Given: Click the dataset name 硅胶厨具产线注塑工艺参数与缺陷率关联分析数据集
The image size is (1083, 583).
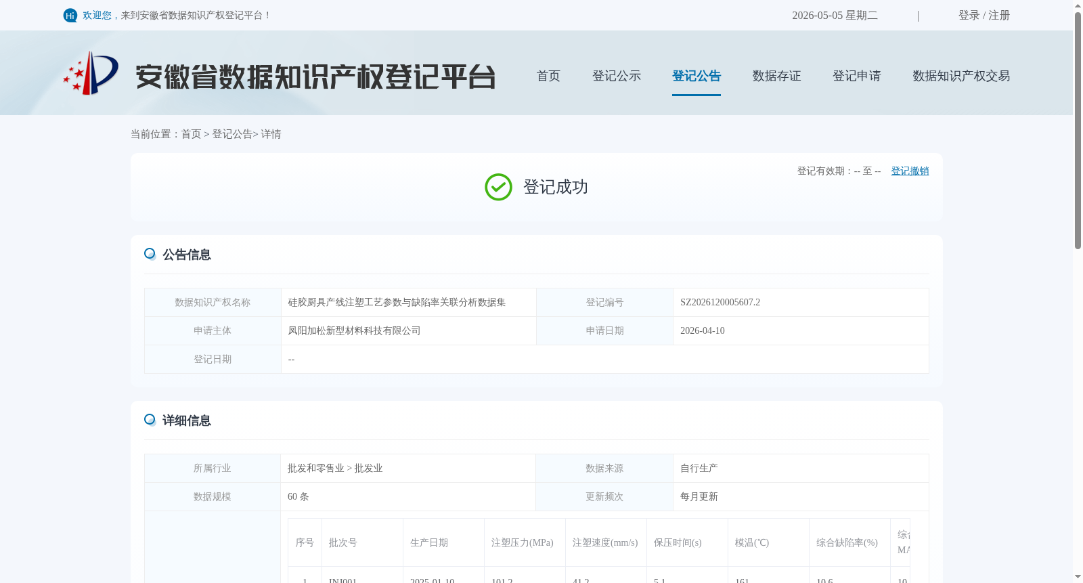Looking at the screenshot, I should pyautogui.click(x=397, y=303).
